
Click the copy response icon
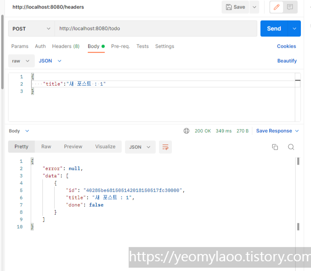click(275, 147)
